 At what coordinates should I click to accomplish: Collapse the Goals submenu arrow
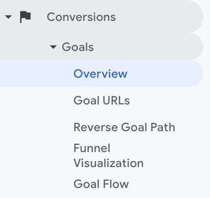53,47
